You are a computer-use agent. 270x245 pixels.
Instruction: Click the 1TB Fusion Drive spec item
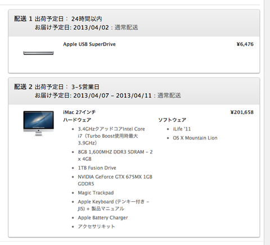(x=97, y=168)
